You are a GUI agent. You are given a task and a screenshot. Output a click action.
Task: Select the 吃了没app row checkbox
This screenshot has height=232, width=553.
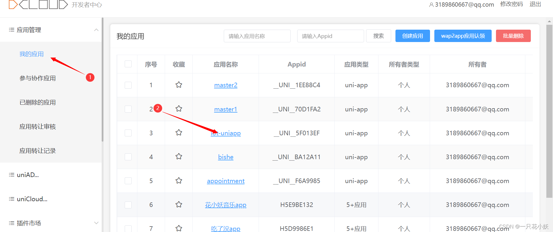pos(128,229)
